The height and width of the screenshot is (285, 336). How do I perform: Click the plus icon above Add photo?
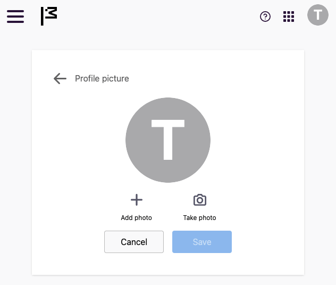tap(137, 200)
